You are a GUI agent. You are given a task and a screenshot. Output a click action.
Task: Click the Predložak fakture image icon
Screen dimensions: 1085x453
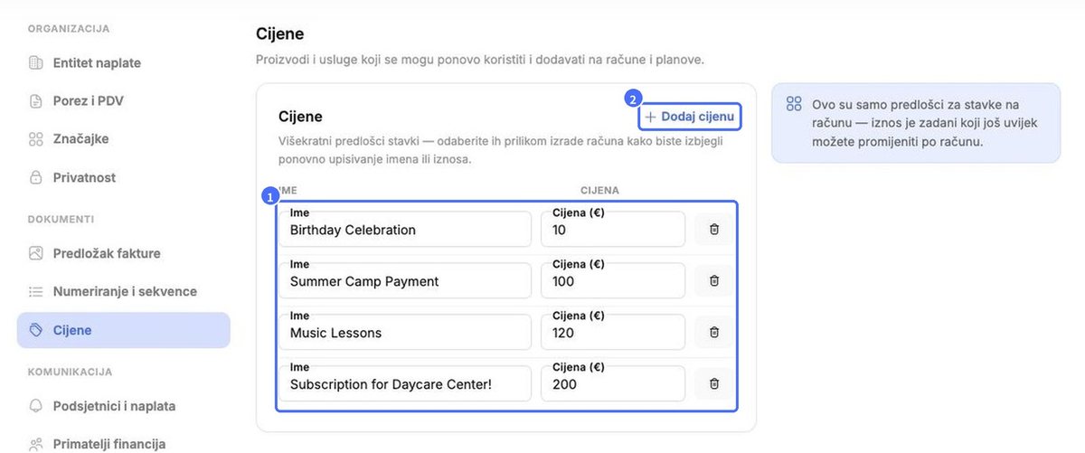(36, 254)
